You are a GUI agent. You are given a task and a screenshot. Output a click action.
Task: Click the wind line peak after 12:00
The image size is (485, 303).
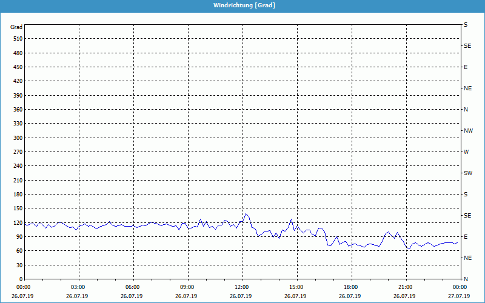coord(246,213)
